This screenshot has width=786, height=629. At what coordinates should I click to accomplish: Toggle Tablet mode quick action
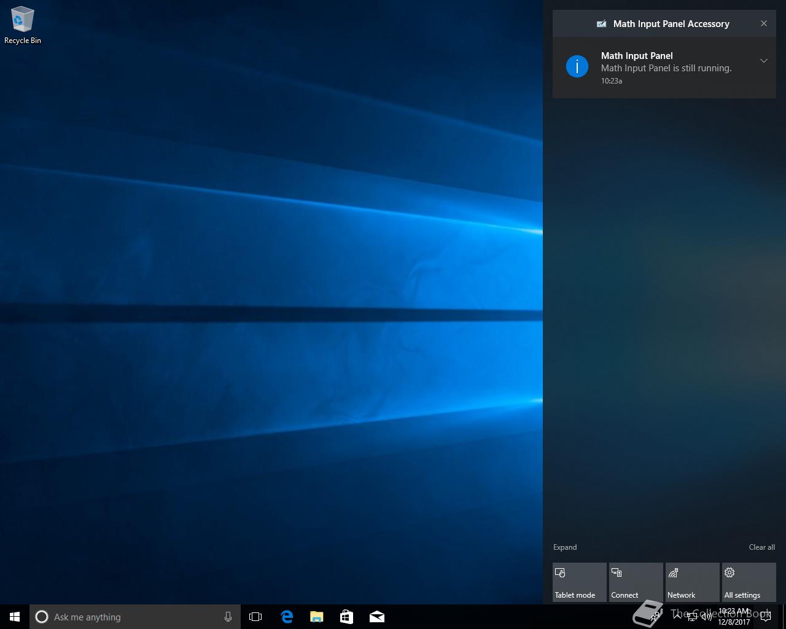coord(579,582)
